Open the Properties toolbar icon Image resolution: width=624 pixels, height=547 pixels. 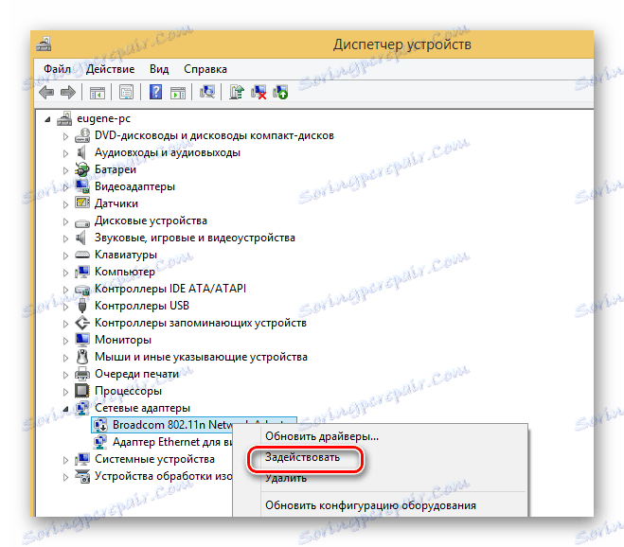pyautogui.click(x=127, y=93)
